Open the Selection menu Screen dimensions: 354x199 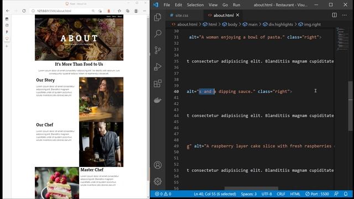pyautogui.click(x=195, y=5)
